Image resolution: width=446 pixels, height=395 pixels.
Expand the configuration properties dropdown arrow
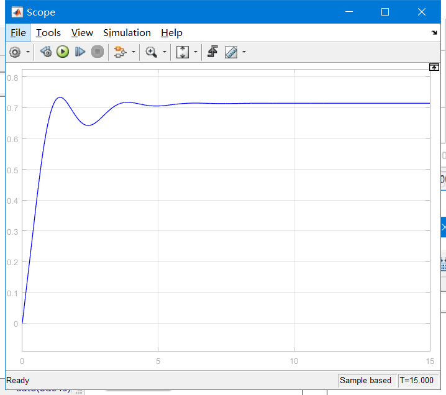pyautogui.click(x=27, y=52)
